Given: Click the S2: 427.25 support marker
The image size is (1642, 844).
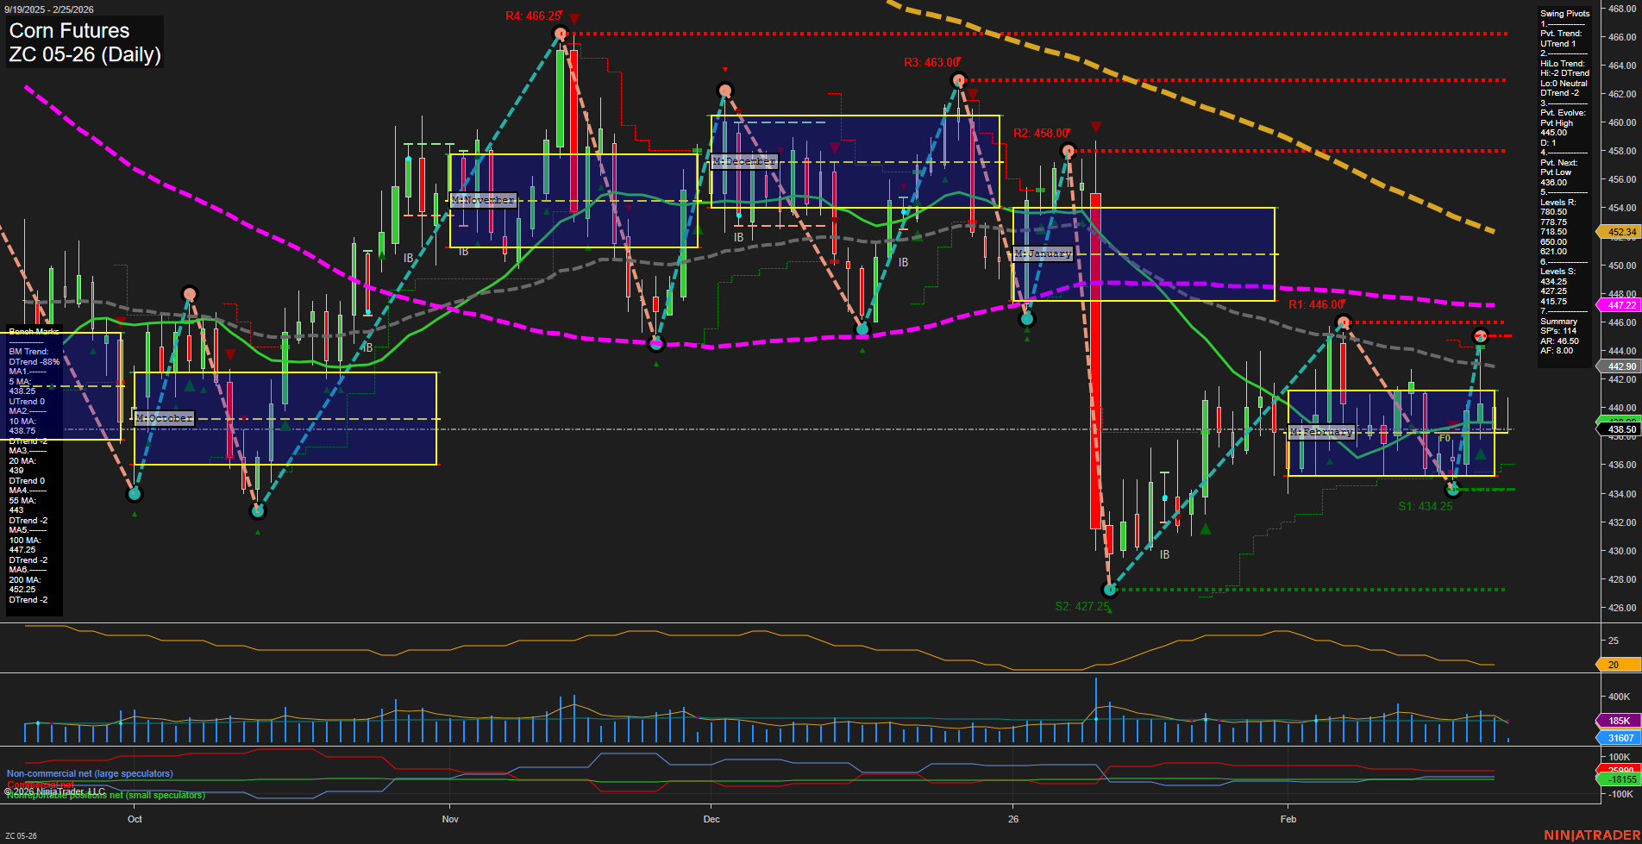Looking at the screenshot, I should pos(1081,606).
